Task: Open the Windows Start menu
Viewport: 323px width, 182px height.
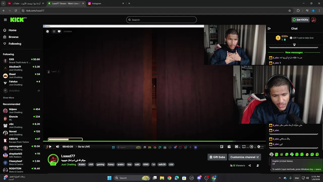Action: click(109, 178)
